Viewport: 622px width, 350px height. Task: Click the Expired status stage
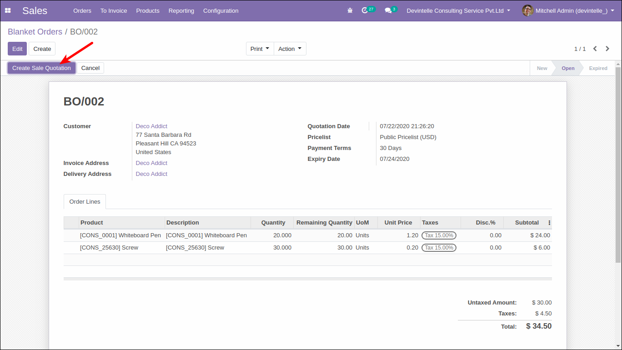[598, 68]
